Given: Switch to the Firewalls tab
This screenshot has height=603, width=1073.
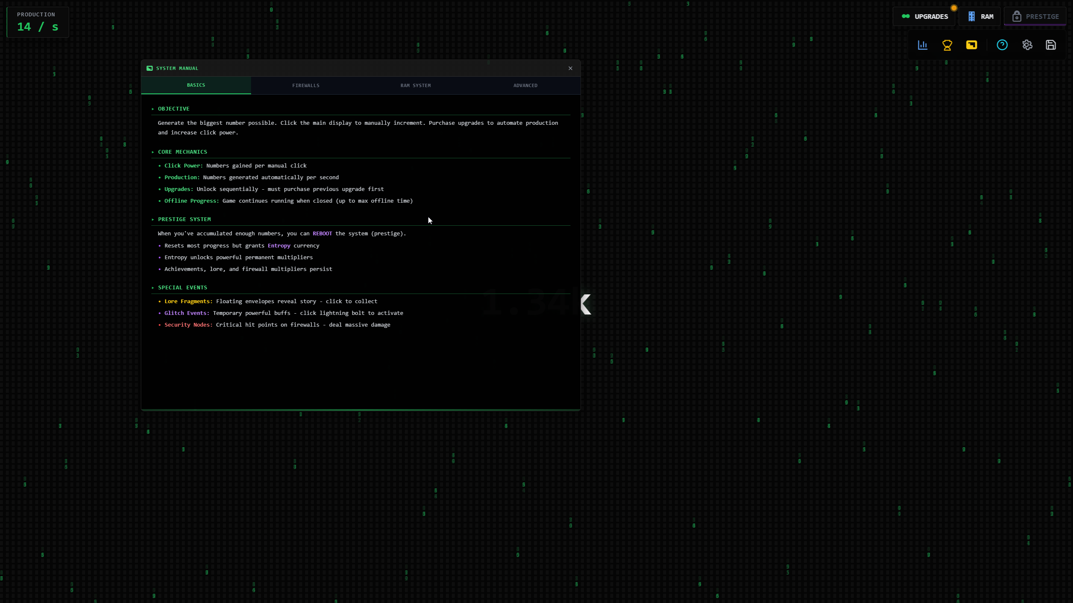Looking at the screenshot, I should [306, 85].
